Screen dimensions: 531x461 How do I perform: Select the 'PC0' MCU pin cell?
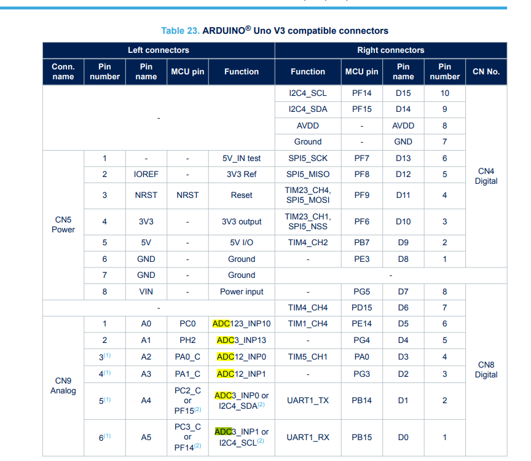187,324
